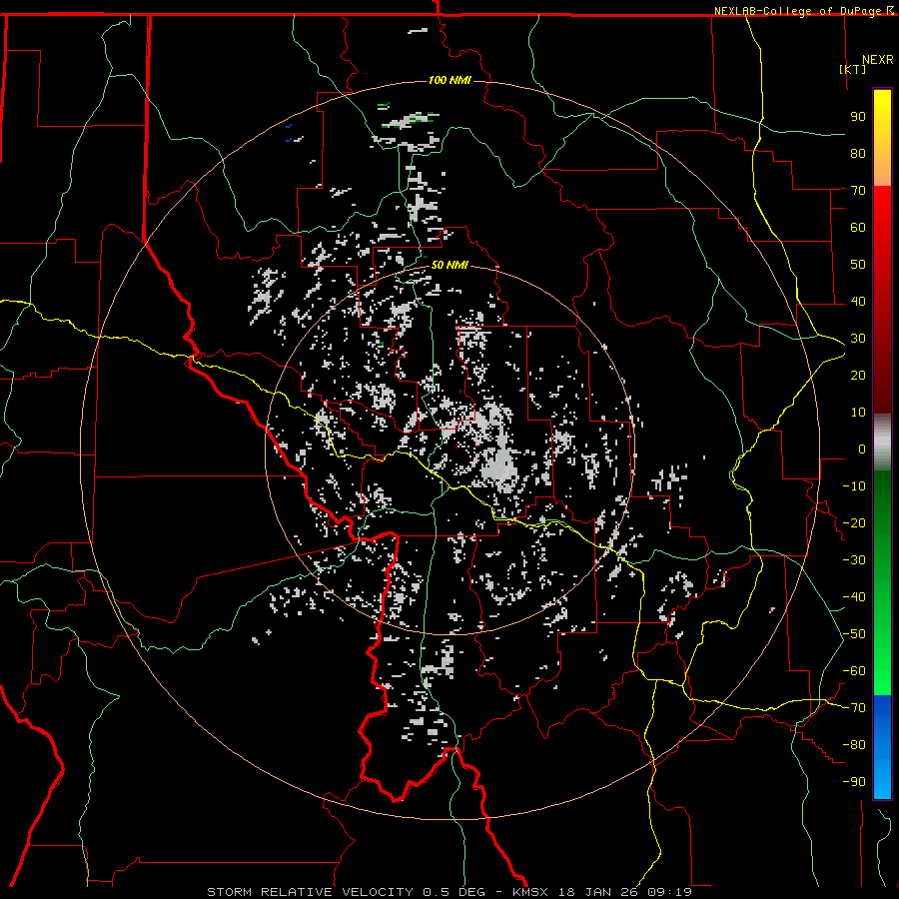Click the dark green color bar segment near -10
This screenshot has width=899, height=899.
pyautogui.click(x=882, y=487)
